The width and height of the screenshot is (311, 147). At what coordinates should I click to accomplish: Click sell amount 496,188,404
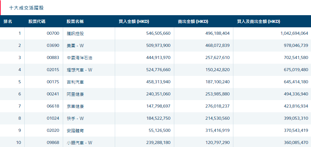[x=217, y=33]
